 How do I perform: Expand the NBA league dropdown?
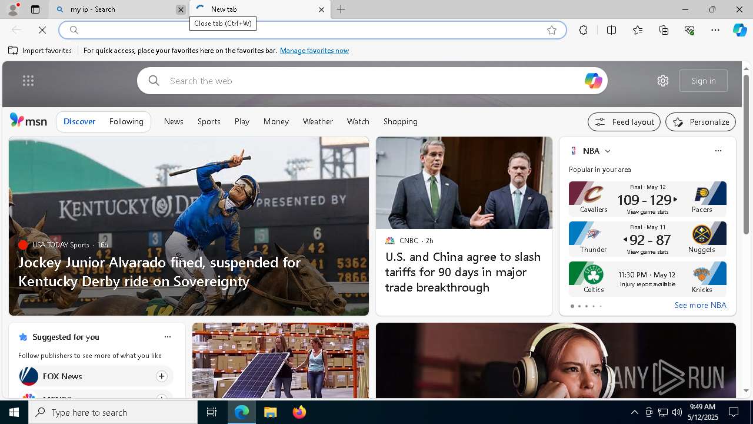[608, 151]
